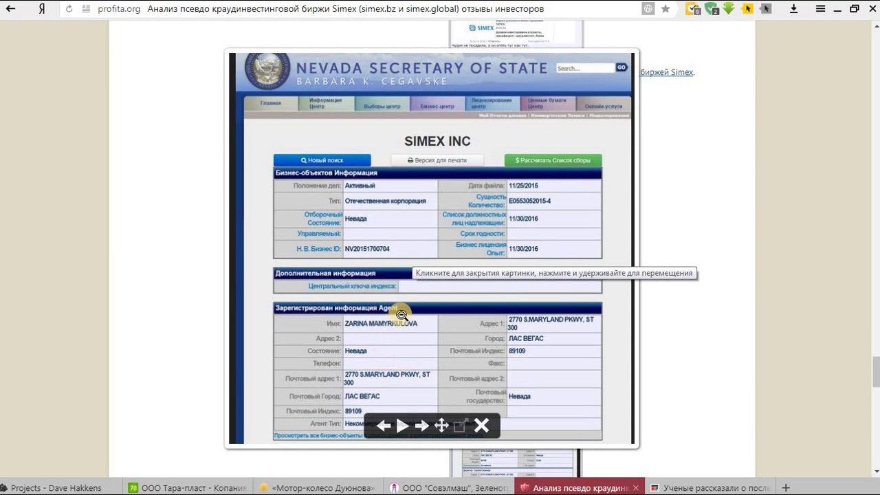
Task: Start lightbox slideshow play button
Action: click(403, 426)
